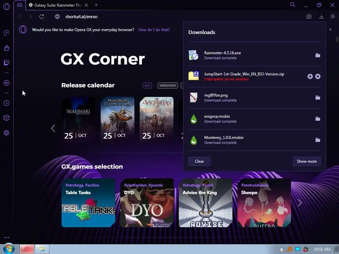Show previous release calendar items
Viewport: 339px width, 254px height.
click(53, 128)
